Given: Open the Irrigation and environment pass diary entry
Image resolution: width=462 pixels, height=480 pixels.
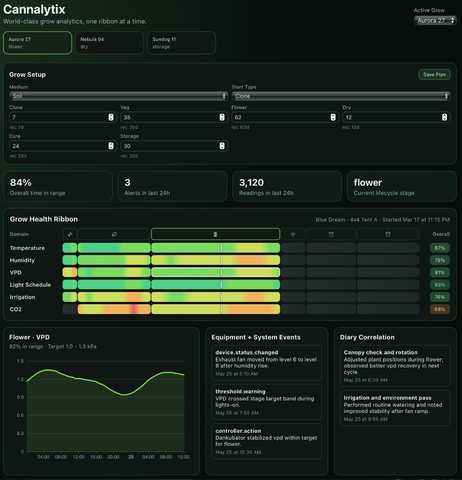Looking at the screenshot, I should coord(395,408).
